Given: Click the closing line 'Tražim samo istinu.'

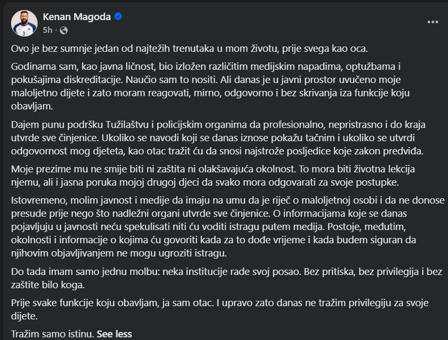Looking at the screenshot, I should point(52,334).
